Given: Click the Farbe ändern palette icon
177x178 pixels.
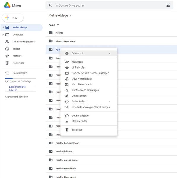Looking at the screenshot, I should point(67,101).
